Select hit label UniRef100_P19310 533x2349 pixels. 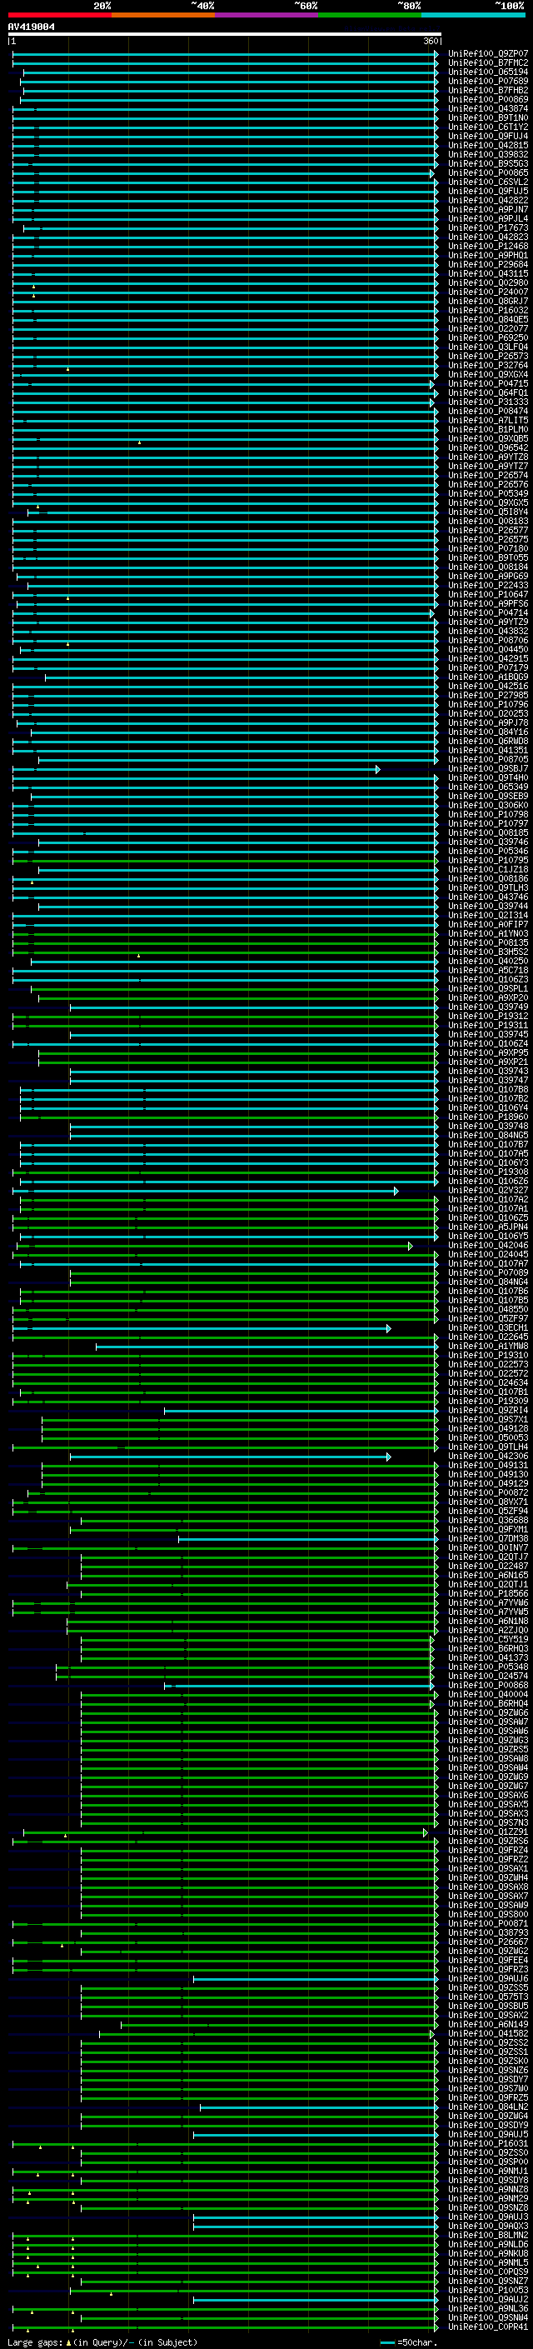click(x=488, y=1355)
